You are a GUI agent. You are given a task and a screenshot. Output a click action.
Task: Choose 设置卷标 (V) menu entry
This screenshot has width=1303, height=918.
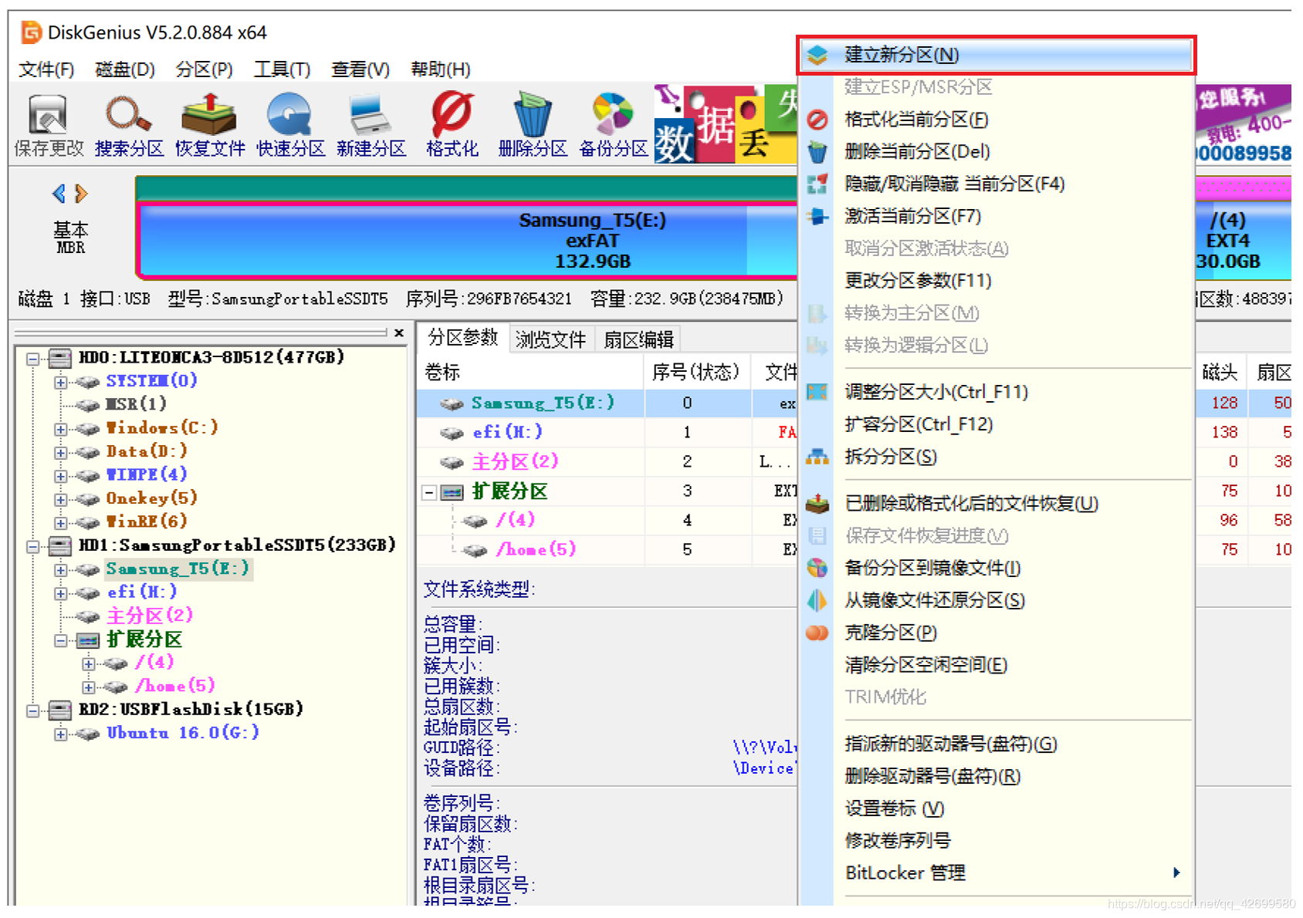pos(895,808)
